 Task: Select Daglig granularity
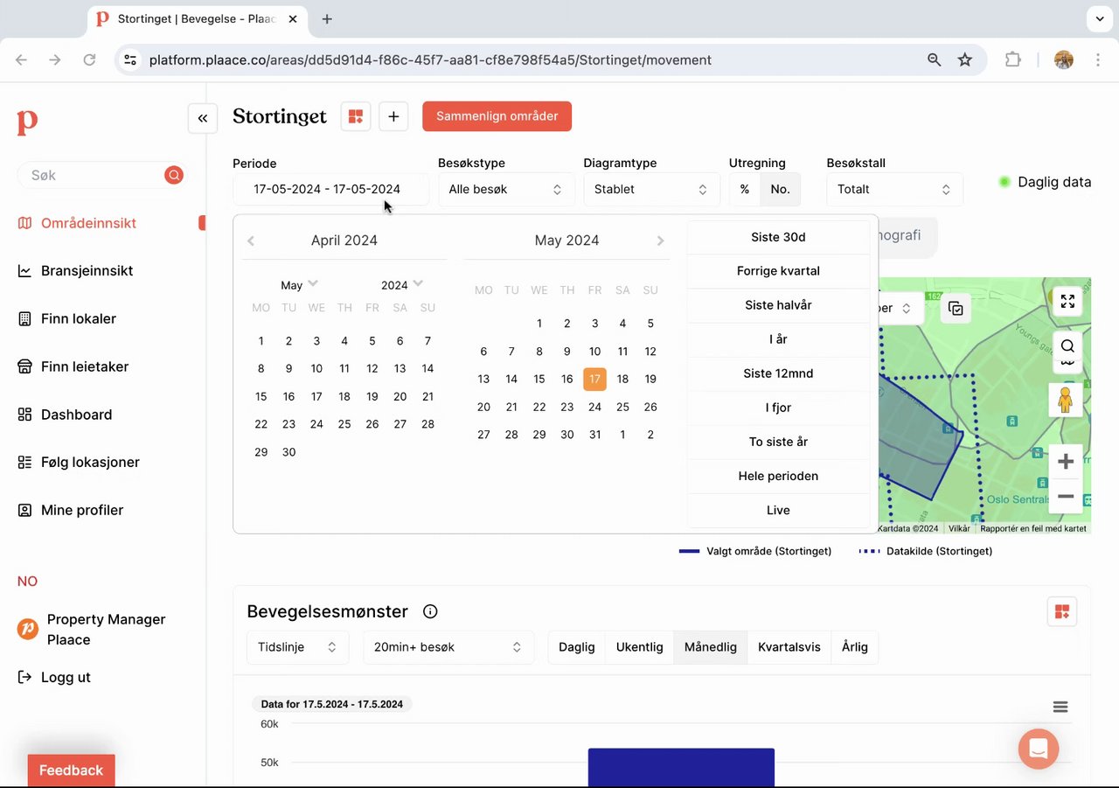[x=577, y=647]
